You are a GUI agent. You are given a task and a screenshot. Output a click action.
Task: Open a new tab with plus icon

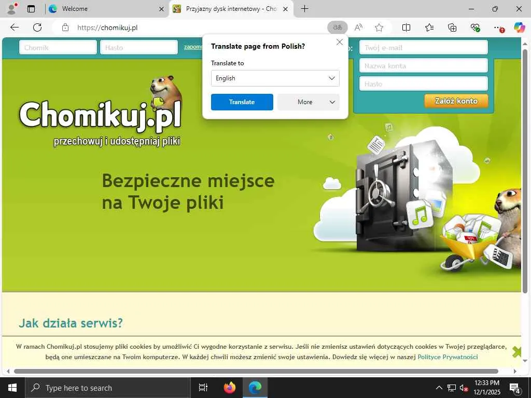click(x=304, y=9)
